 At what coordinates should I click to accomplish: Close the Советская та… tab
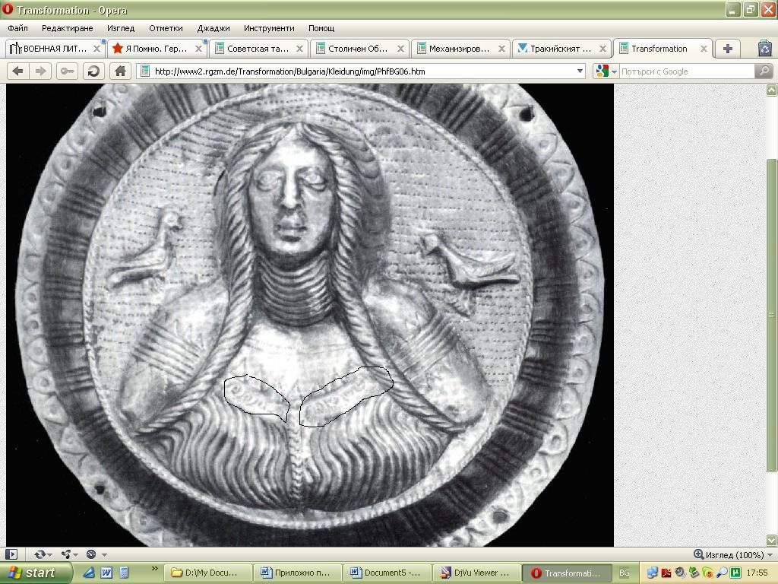299,49
